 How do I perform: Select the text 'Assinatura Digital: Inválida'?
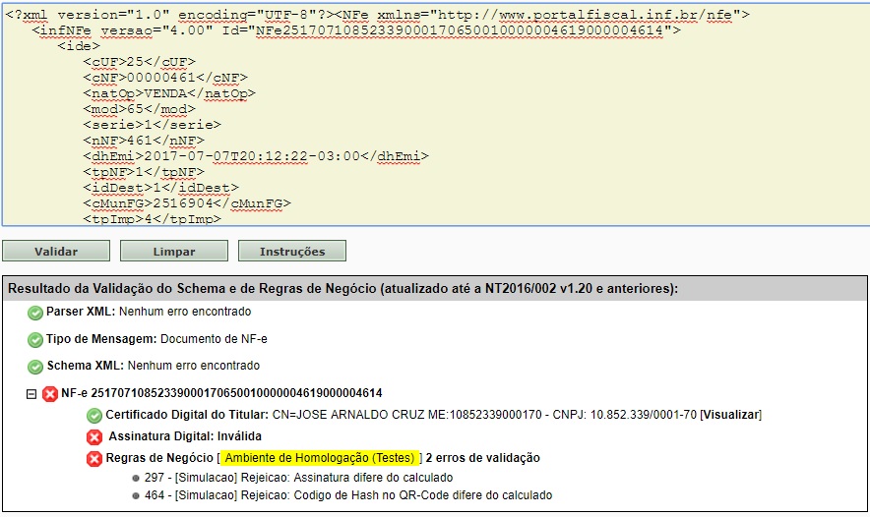pos(185,436)
